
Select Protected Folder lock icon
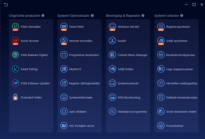tap(16, 97)
